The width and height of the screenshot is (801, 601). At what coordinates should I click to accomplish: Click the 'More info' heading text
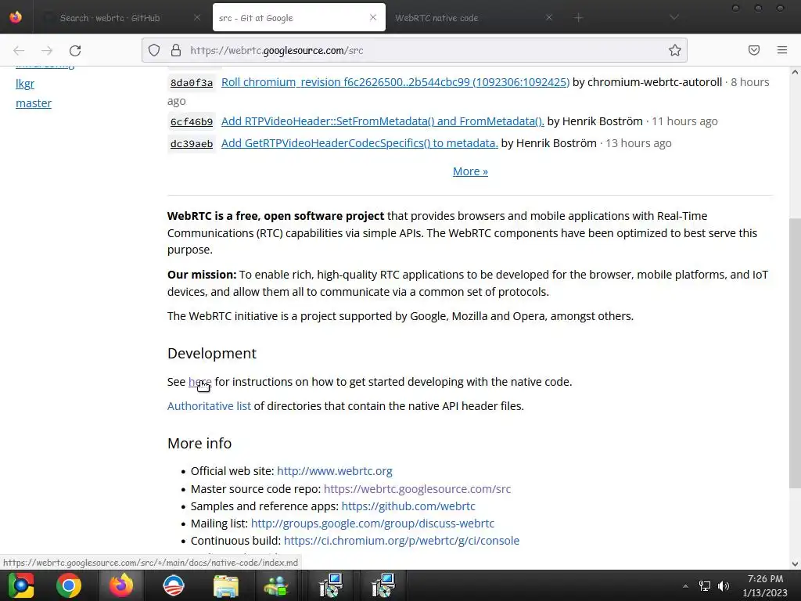(x=199, y=443)
